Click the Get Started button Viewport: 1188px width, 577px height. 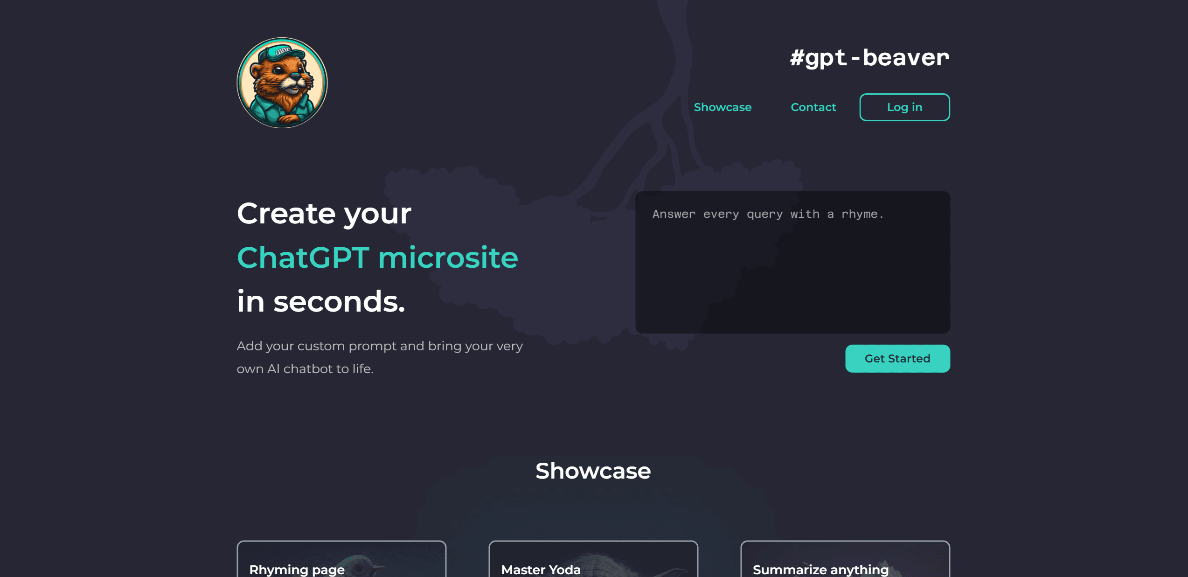[x=897, y=358]
